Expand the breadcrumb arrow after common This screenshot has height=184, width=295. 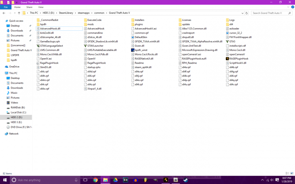(x=106, y=13)
